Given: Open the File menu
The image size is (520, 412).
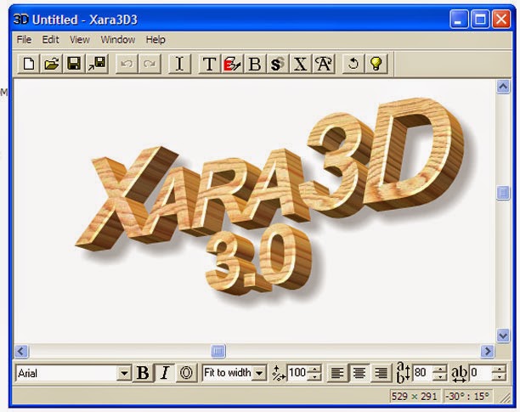Looking at the screenshot, I should pos(24,39).
